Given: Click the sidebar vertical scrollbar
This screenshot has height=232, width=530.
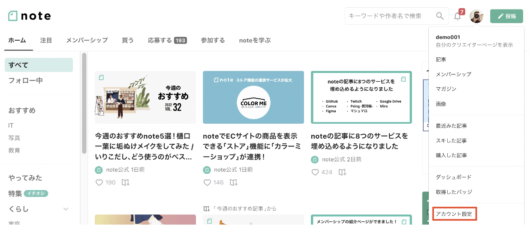Looking at the screenshot, I should click(x=84, y=103).
